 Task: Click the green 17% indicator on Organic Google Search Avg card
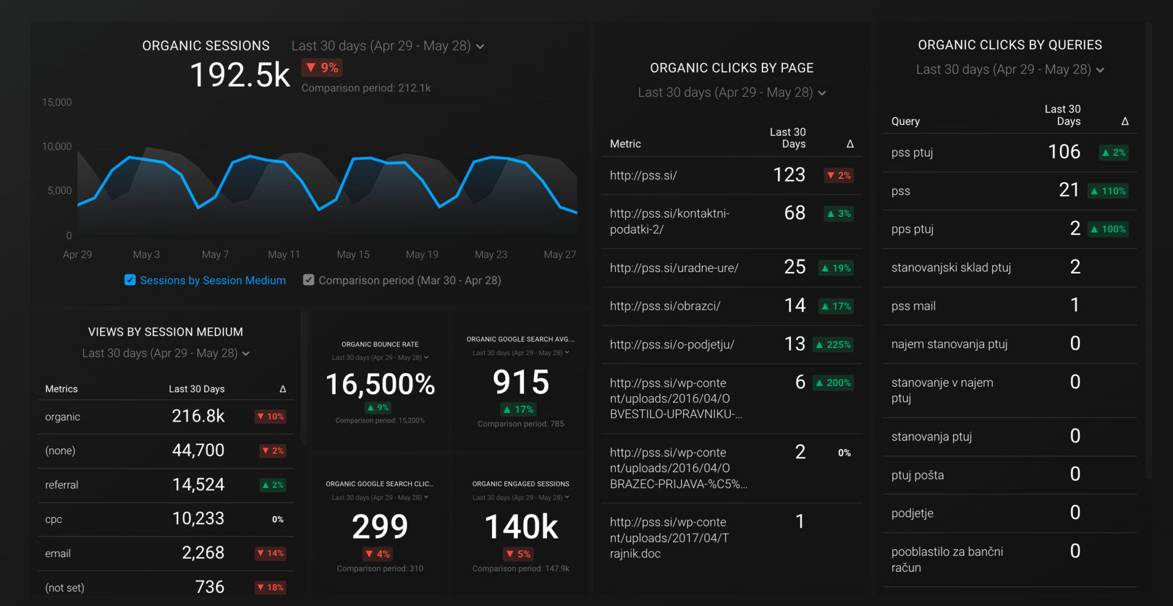tap(518, 409)
